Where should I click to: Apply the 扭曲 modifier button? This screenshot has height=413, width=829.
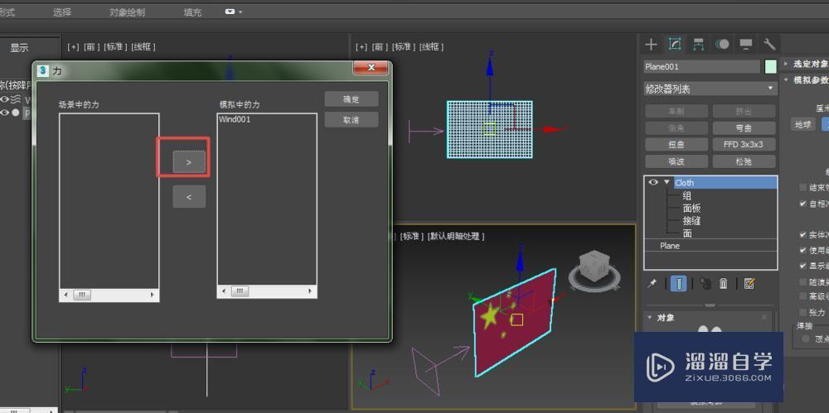[x=676, y=144]
